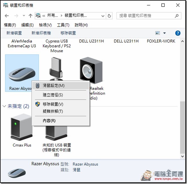Click the 裝置和印表... breadcrumb segment
This screenshot has height=184, width=187.
click(x=76, y=15)
